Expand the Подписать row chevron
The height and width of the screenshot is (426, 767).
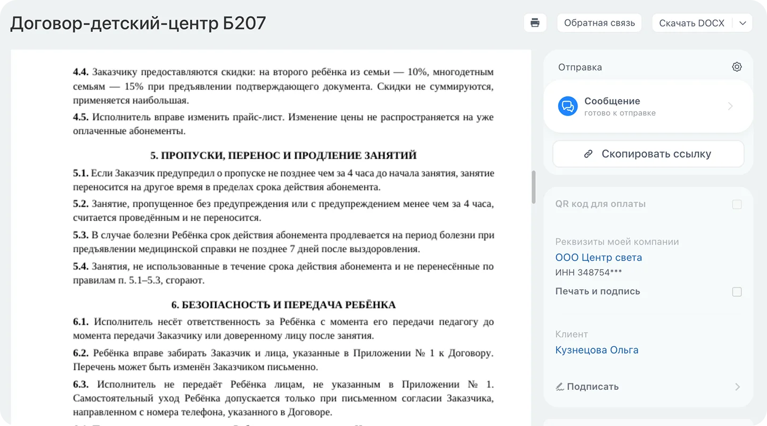[738, 387]
